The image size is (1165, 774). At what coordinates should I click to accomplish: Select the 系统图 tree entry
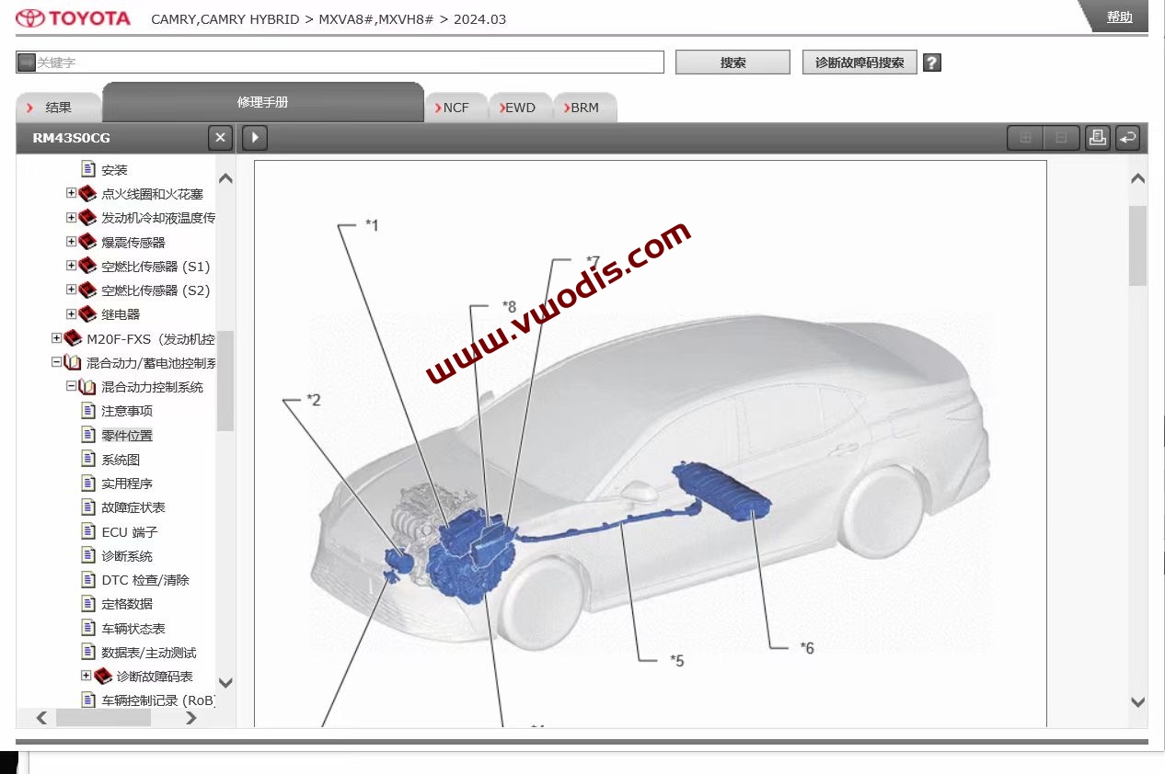click(122, 459)
